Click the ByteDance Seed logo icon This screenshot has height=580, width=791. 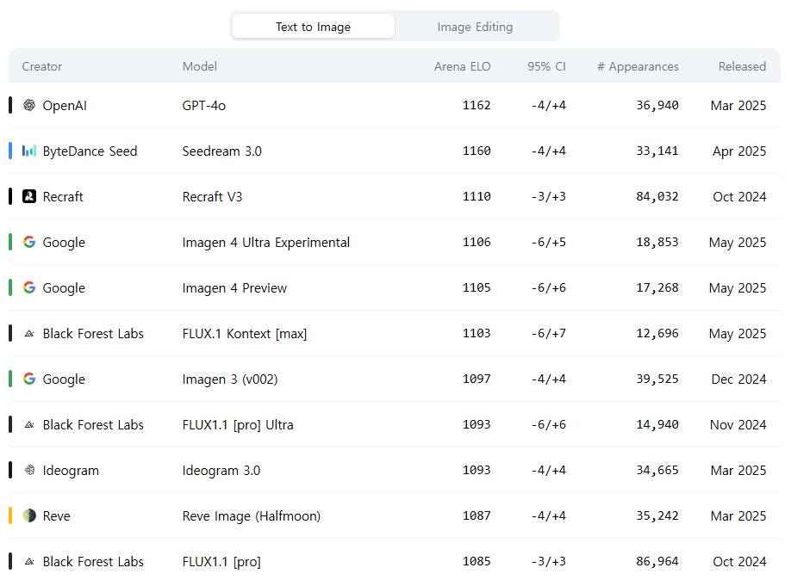[29, 151]
